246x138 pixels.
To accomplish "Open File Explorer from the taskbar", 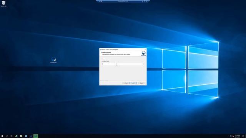I will tap(21, 136).
